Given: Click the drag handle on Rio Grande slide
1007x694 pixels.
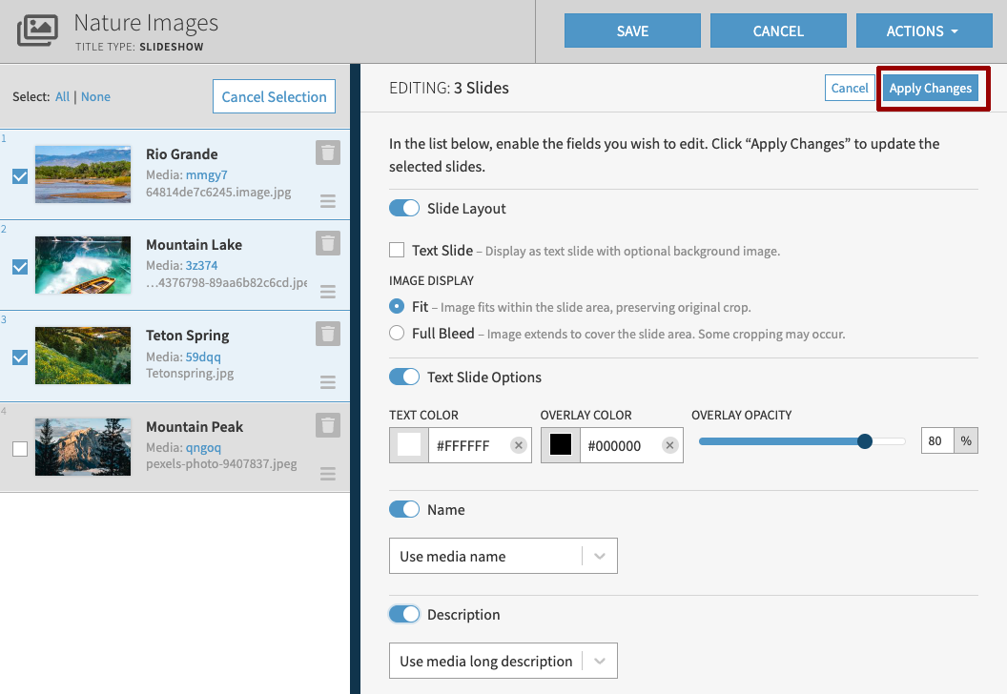Looking at the screenshot, I should click(327, 200).
